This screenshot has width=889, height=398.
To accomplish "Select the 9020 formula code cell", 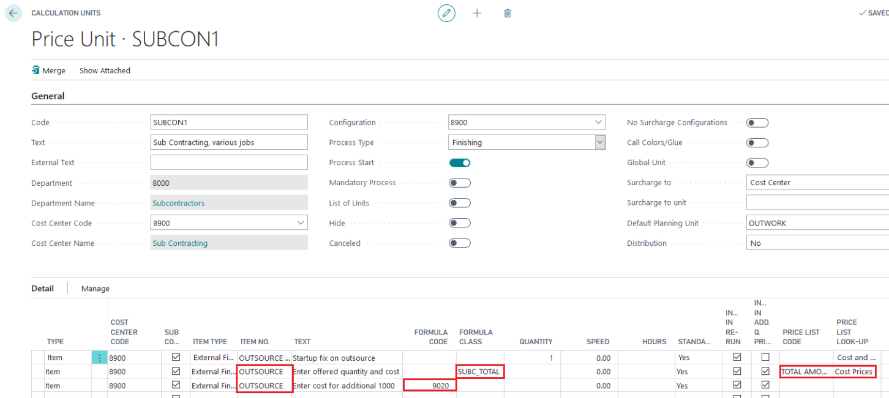I will point(430,386).
